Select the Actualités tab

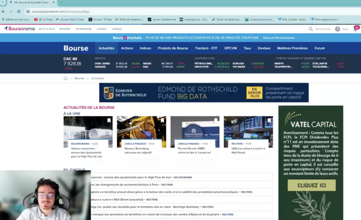106,48
